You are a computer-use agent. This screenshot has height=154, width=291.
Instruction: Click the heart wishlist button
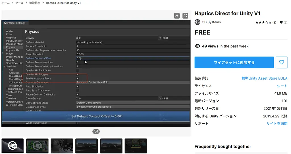coord(282,62)
